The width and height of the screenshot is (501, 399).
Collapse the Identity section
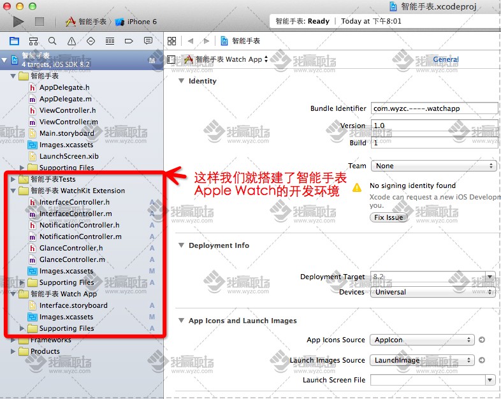point(181,81)
